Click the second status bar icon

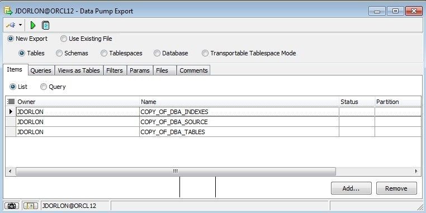click(x=30, y=206)
